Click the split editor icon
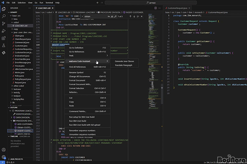This screenshot has height=164, width=247. click(156, 8)
